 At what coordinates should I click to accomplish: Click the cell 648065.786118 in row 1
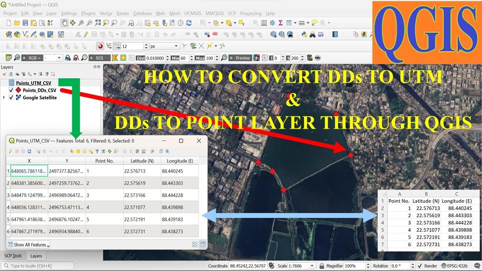coord(29,171)
